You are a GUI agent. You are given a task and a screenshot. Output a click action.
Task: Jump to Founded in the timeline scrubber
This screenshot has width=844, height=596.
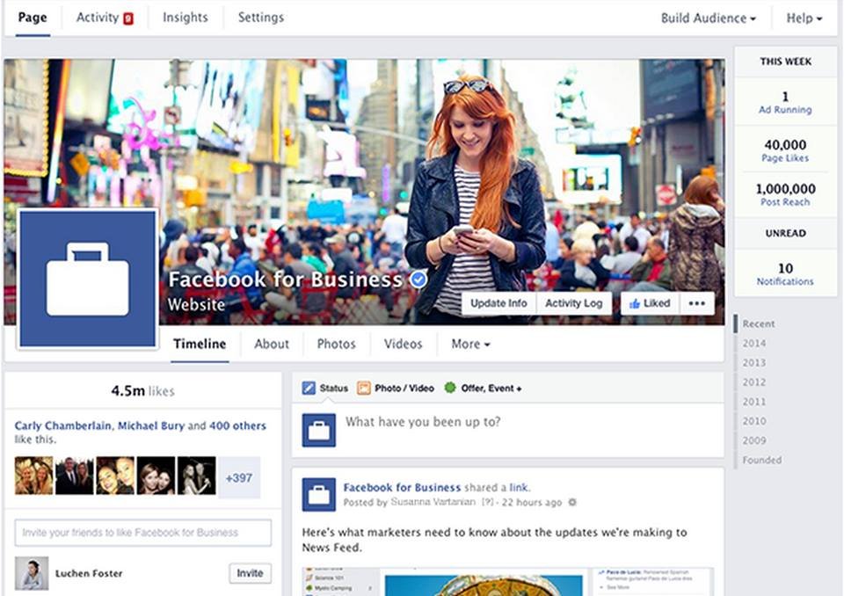(x=762, y=461)
